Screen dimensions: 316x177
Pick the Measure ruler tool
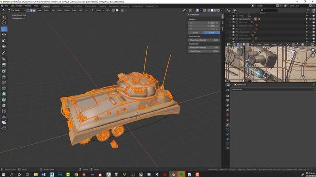click(4, 59)
